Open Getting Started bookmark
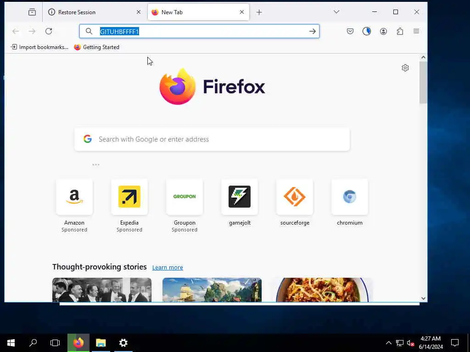The width and height of the screenshot is (470, 352). coord(96,47)
